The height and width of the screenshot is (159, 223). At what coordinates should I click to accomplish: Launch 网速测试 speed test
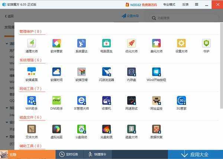(132, 100)
